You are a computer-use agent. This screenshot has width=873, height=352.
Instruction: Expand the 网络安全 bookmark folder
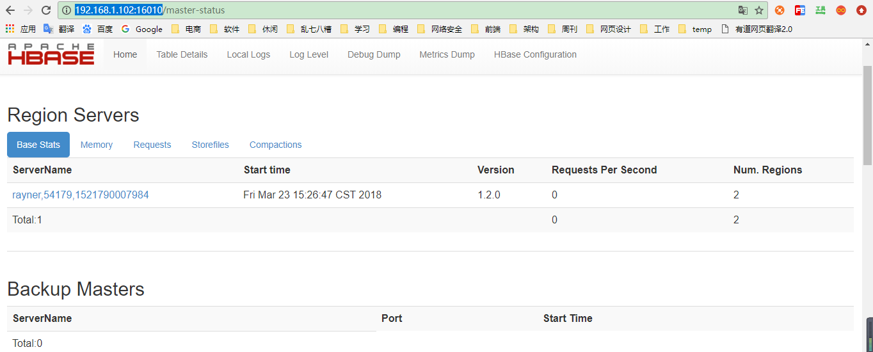tap(440, 29)
